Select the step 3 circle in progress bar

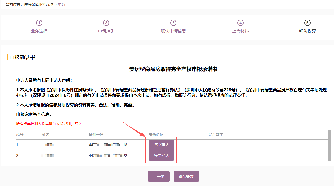pyautogui.click(x=173, y=23)
